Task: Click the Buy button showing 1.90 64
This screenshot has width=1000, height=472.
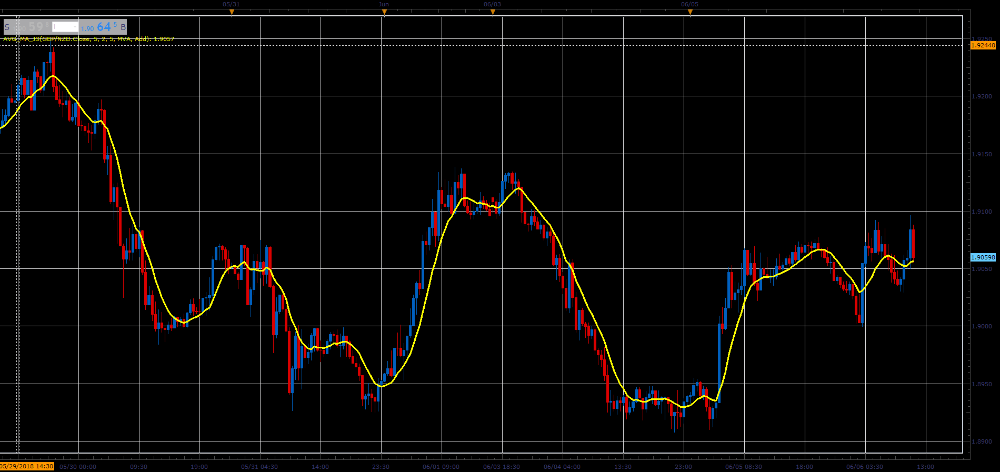Action: (104, 27)
